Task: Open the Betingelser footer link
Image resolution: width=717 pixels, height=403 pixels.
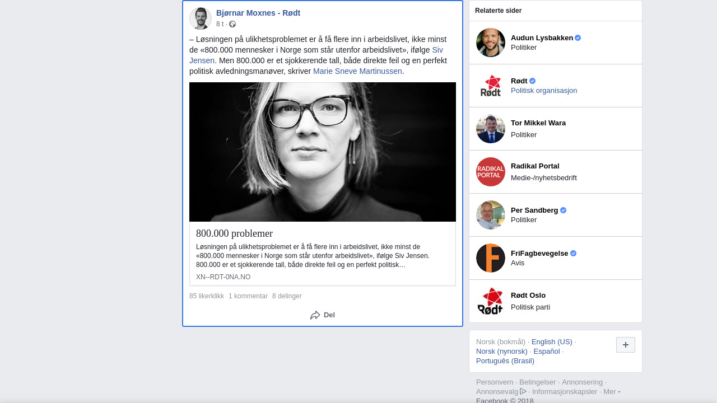Action: (537, 382)
